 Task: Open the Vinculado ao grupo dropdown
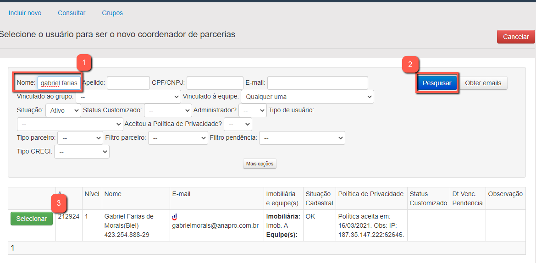[128, 97]
